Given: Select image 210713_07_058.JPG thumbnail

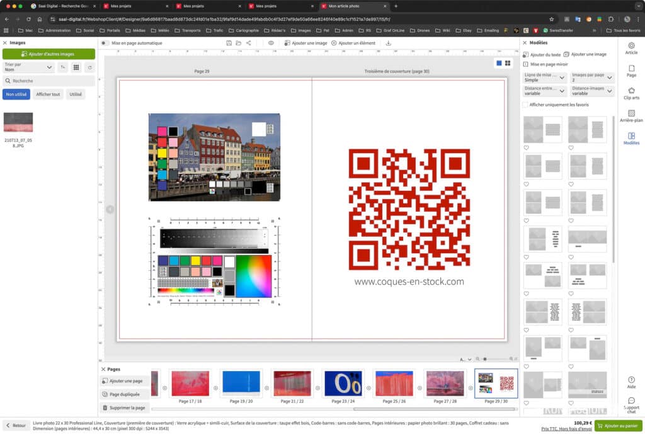Looking at the screenshot, I should pyautogui.click(x=18, y=122).
